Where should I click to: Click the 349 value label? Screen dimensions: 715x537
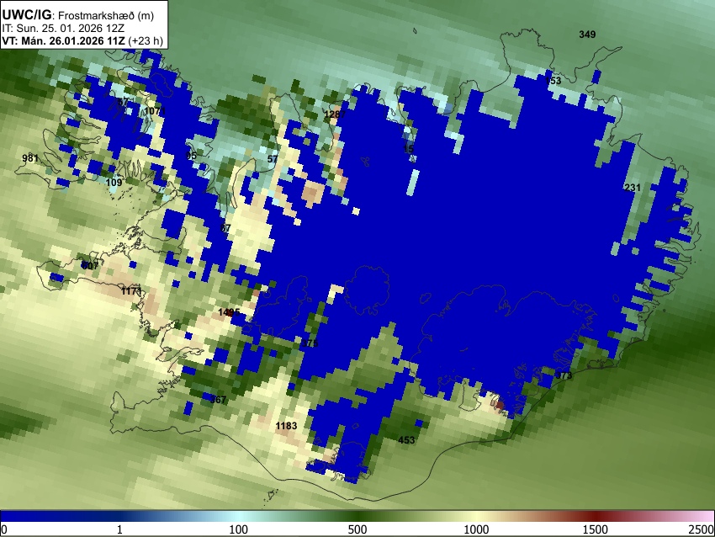coord(587,35)
